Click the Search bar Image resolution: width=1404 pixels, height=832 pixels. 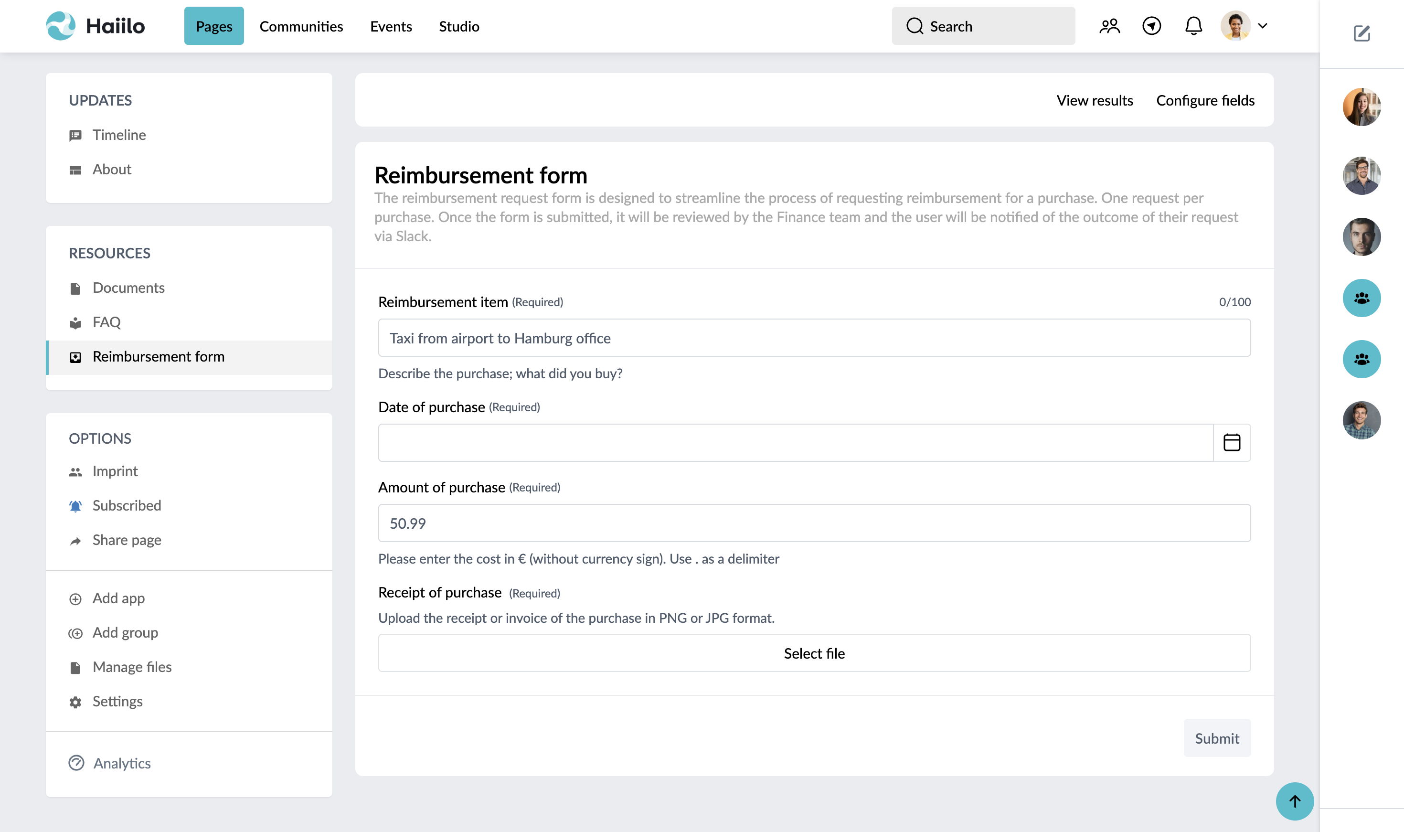tap(982, 25)
